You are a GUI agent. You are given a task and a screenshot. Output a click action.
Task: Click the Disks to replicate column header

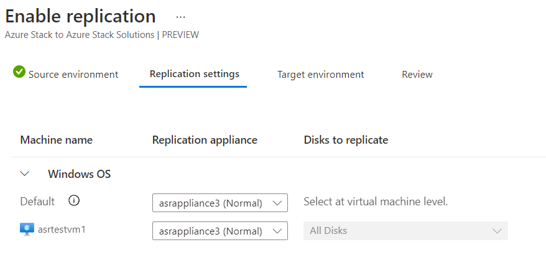point(345,140)
